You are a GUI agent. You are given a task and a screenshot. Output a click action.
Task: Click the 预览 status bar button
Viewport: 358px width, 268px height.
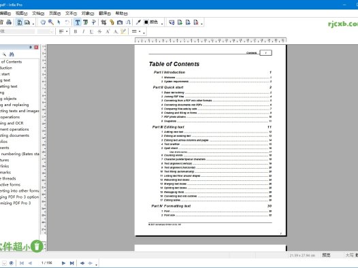point(326,255)
